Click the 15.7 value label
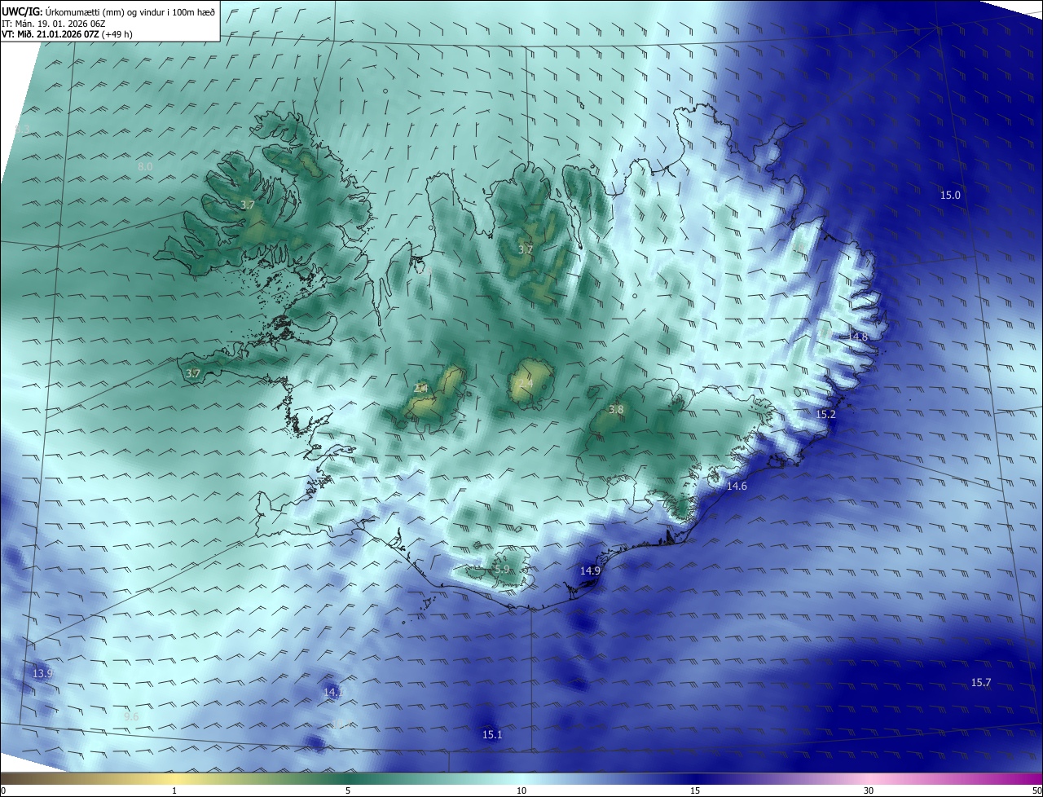 (981, 683)
